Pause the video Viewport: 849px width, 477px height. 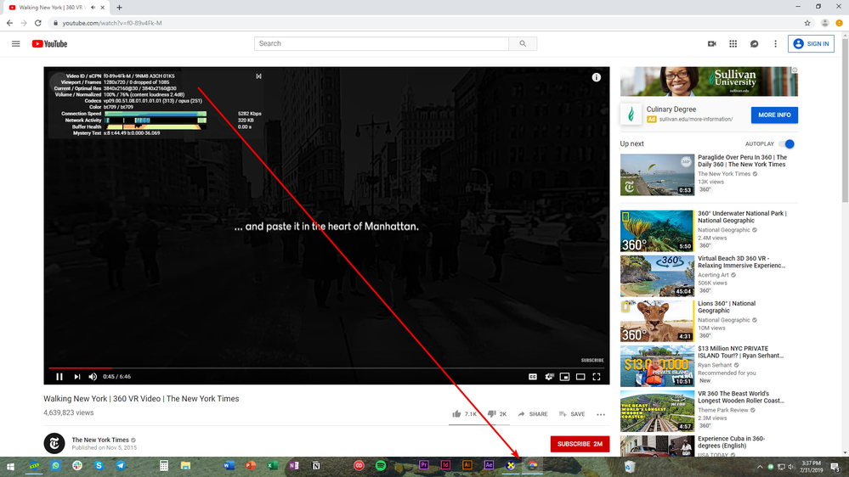59,376
